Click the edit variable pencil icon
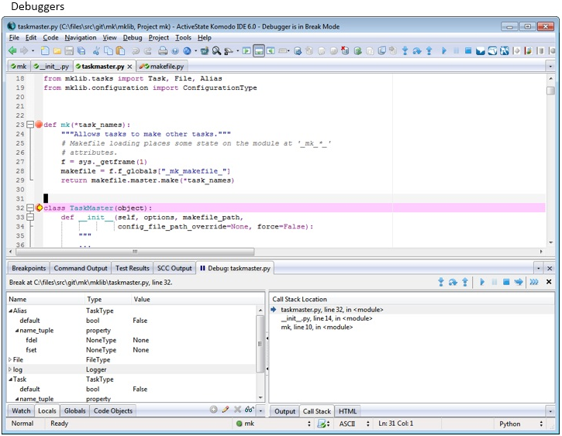562x436 pixels. pyautogui.click(x=226, y=410)
